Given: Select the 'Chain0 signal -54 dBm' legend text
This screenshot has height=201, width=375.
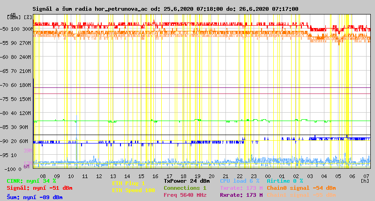Looking at the screenshot, I should coord(301,188).
